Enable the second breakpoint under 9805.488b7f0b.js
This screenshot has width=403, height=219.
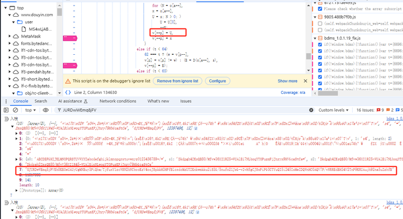320,30
